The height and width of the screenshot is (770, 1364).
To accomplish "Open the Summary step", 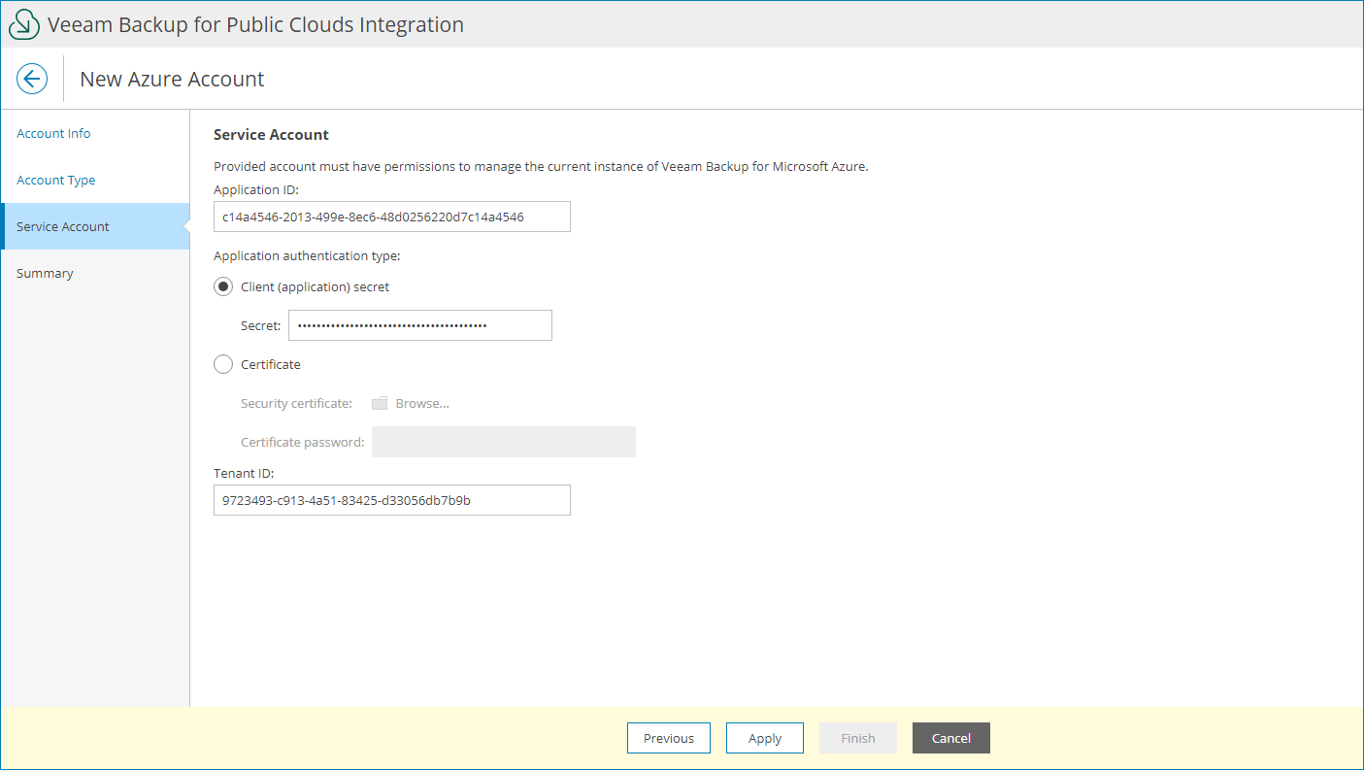I will pyautogui.click(x=45, y=273).
